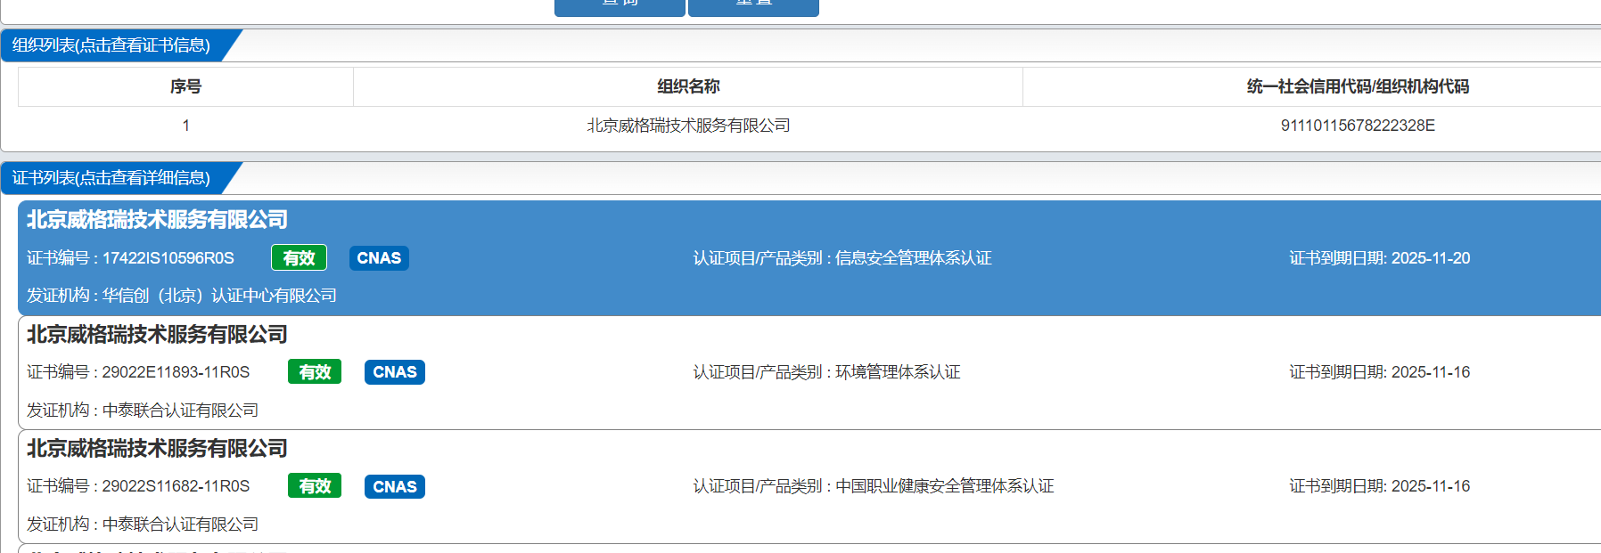Click 环境管理体系认证 category text
The width and height of the screenshot is (1601, 553).
898,372
